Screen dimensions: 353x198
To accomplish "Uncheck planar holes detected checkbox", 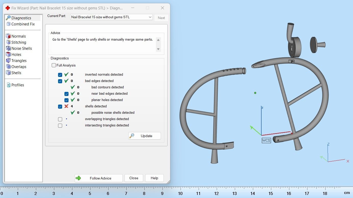I will pos(66,100).
